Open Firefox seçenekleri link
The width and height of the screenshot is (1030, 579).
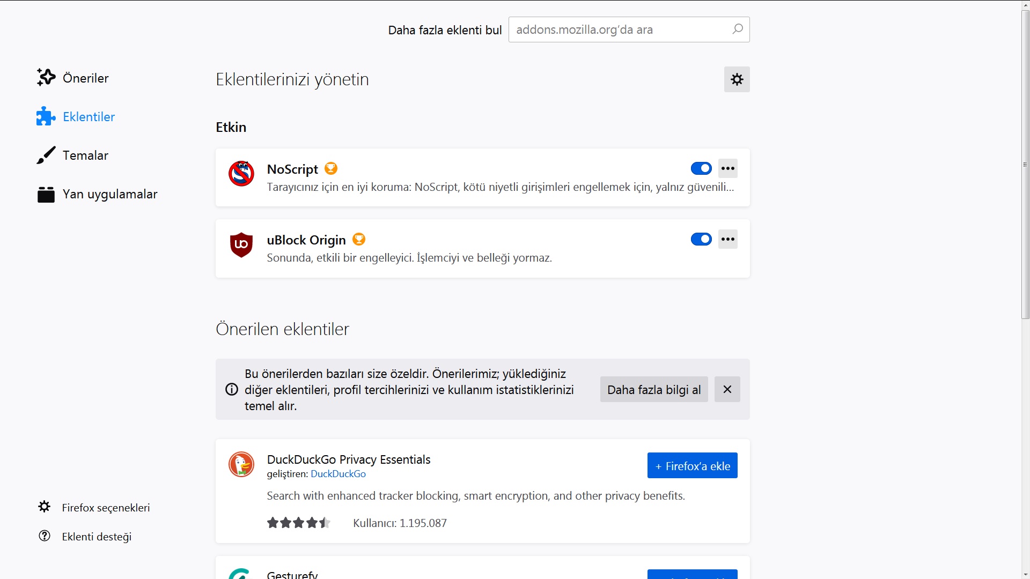pos(106,508)
